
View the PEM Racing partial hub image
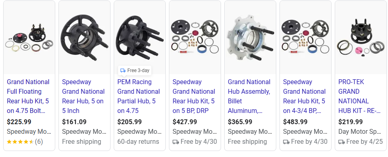click(x=140, y=37)
